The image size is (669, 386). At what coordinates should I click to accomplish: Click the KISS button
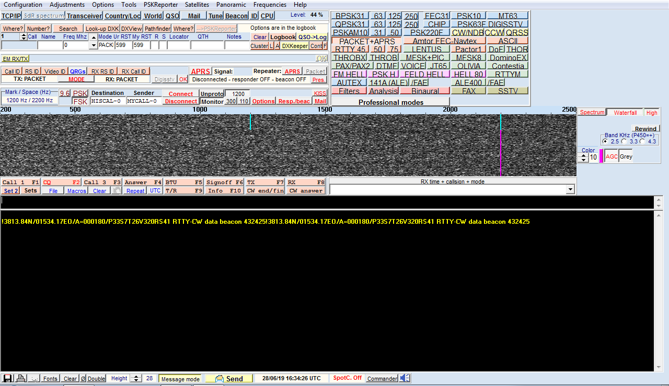pyautogui.click(x=320, y=94)
